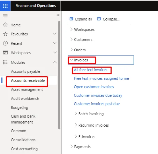Image resolution: width=158 pixels, height=154 pixels.
Task: Open the Budgeting module
Action: [20, 108]
